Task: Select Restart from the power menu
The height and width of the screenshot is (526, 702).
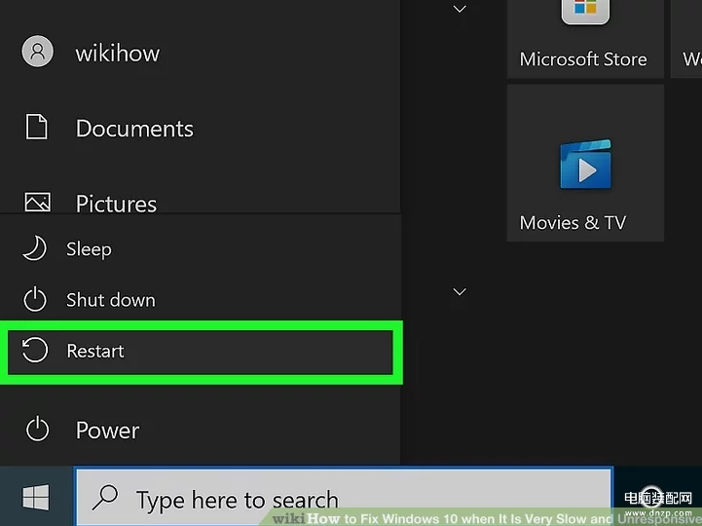Action: (201, 352)
